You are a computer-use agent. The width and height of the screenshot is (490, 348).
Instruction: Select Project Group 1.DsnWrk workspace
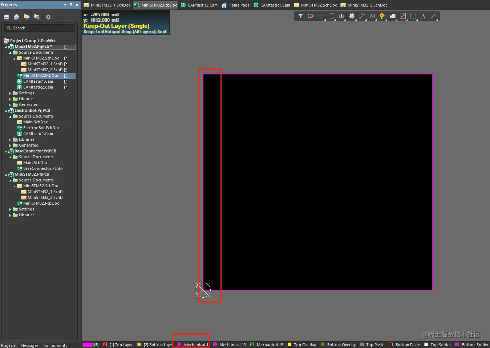click(33, 41)
